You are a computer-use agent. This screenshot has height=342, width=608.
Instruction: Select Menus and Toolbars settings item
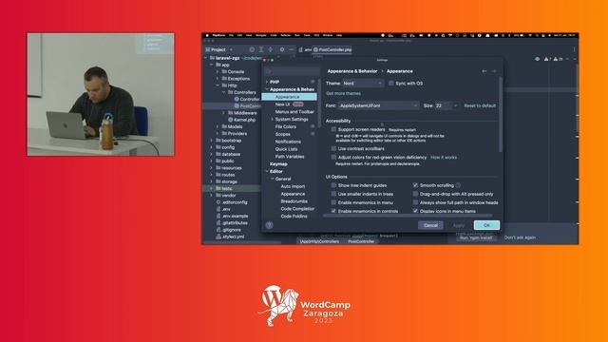click(x=294, y=112)
